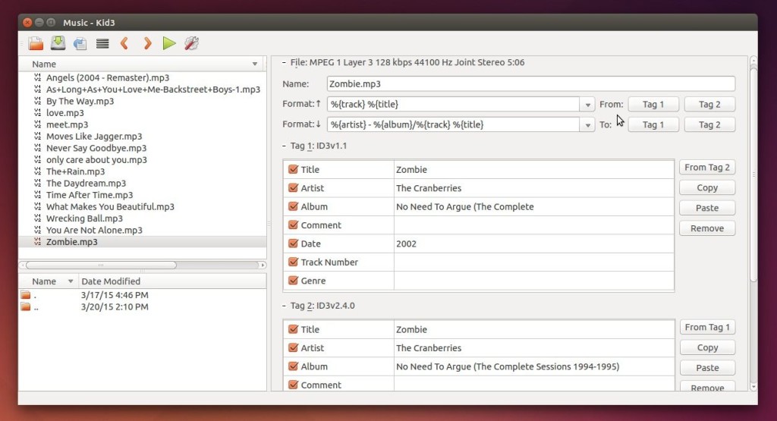
Task: Save changes using the download-arrow toolbar icon
Action: point(58,43)
